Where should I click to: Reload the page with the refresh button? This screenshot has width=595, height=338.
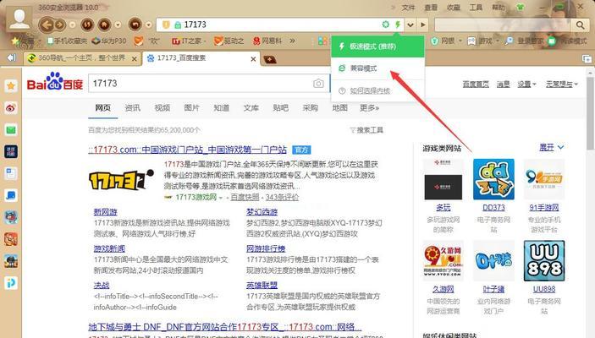[x=88, y=25]
